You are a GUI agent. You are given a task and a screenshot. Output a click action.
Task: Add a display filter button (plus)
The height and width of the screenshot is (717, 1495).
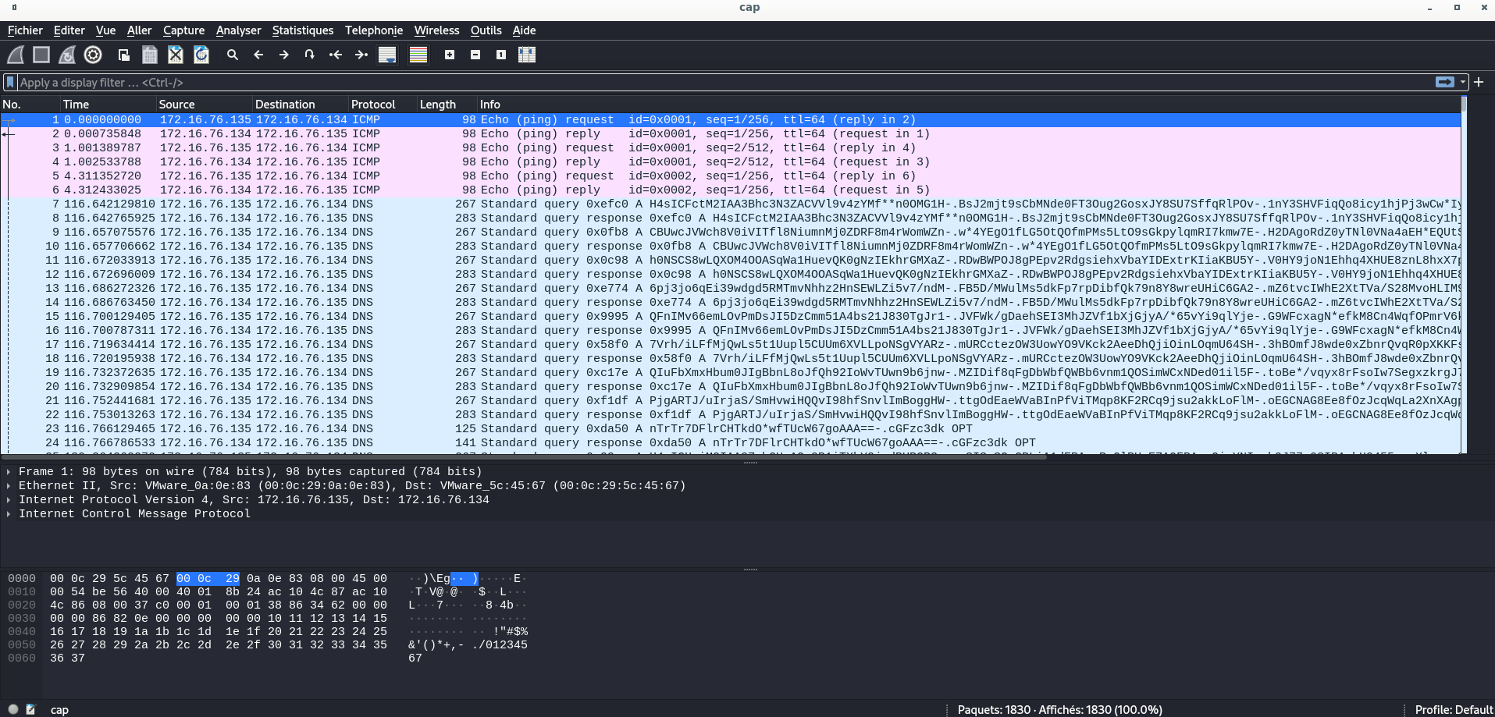[x=1479, y=82]
